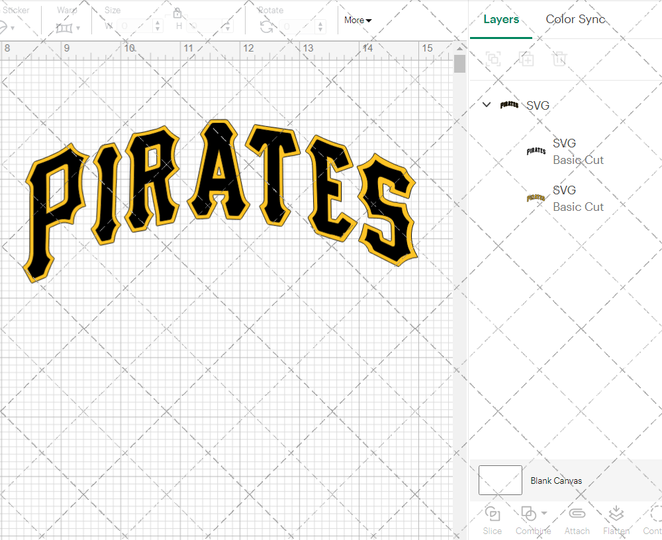
Task: Select the yellow SVG Basic Cut layer thumbnail
Action: coord(536,198)
